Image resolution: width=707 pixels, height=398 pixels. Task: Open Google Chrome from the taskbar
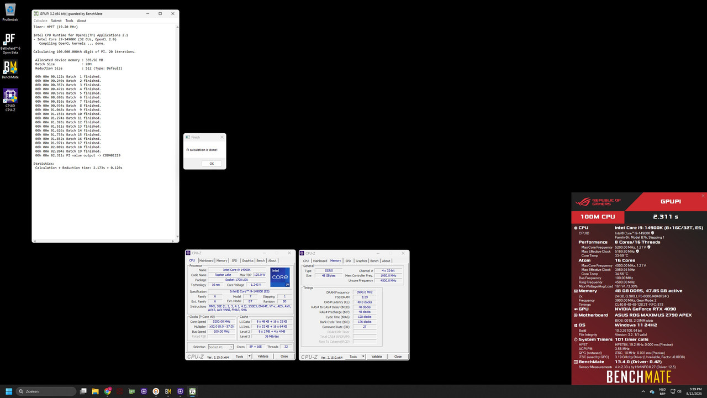pos(108,391)
